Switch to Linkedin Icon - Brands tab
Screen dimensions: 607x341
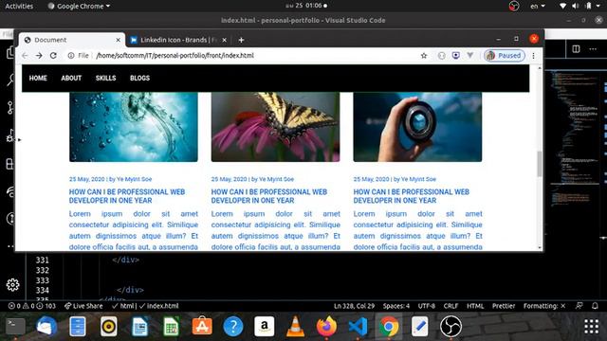178,40
